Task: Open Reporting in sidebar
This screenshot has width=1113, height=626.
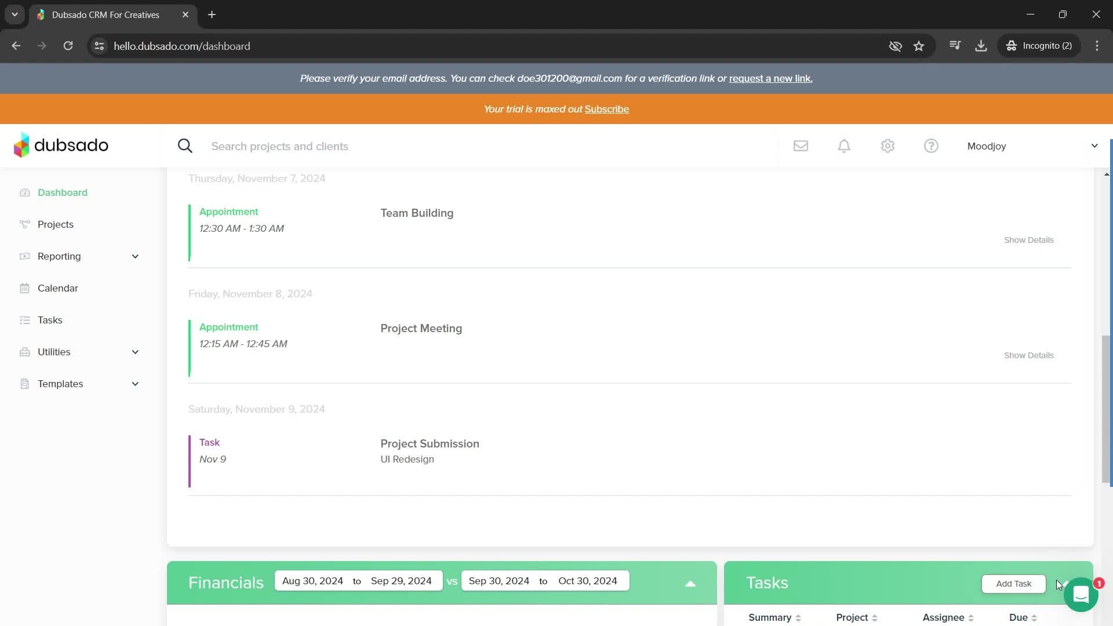Action: (59, 256)
